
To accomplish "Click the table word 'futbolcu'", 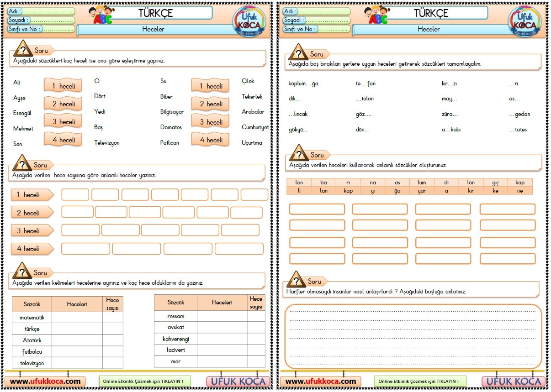I will pyautogui.click(x=32, y=352).
